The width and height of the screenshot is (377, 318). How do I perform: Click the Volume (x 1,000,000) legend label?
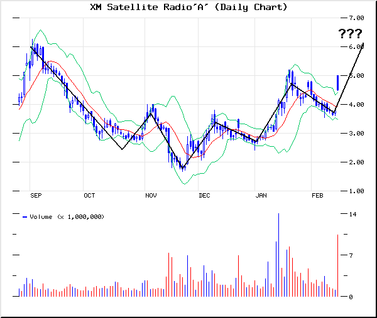coord(67,217)
